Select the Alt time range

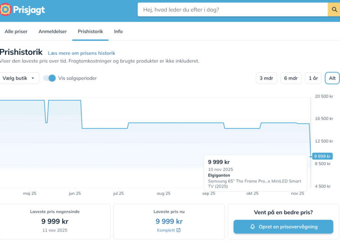(x=332, y=78)
